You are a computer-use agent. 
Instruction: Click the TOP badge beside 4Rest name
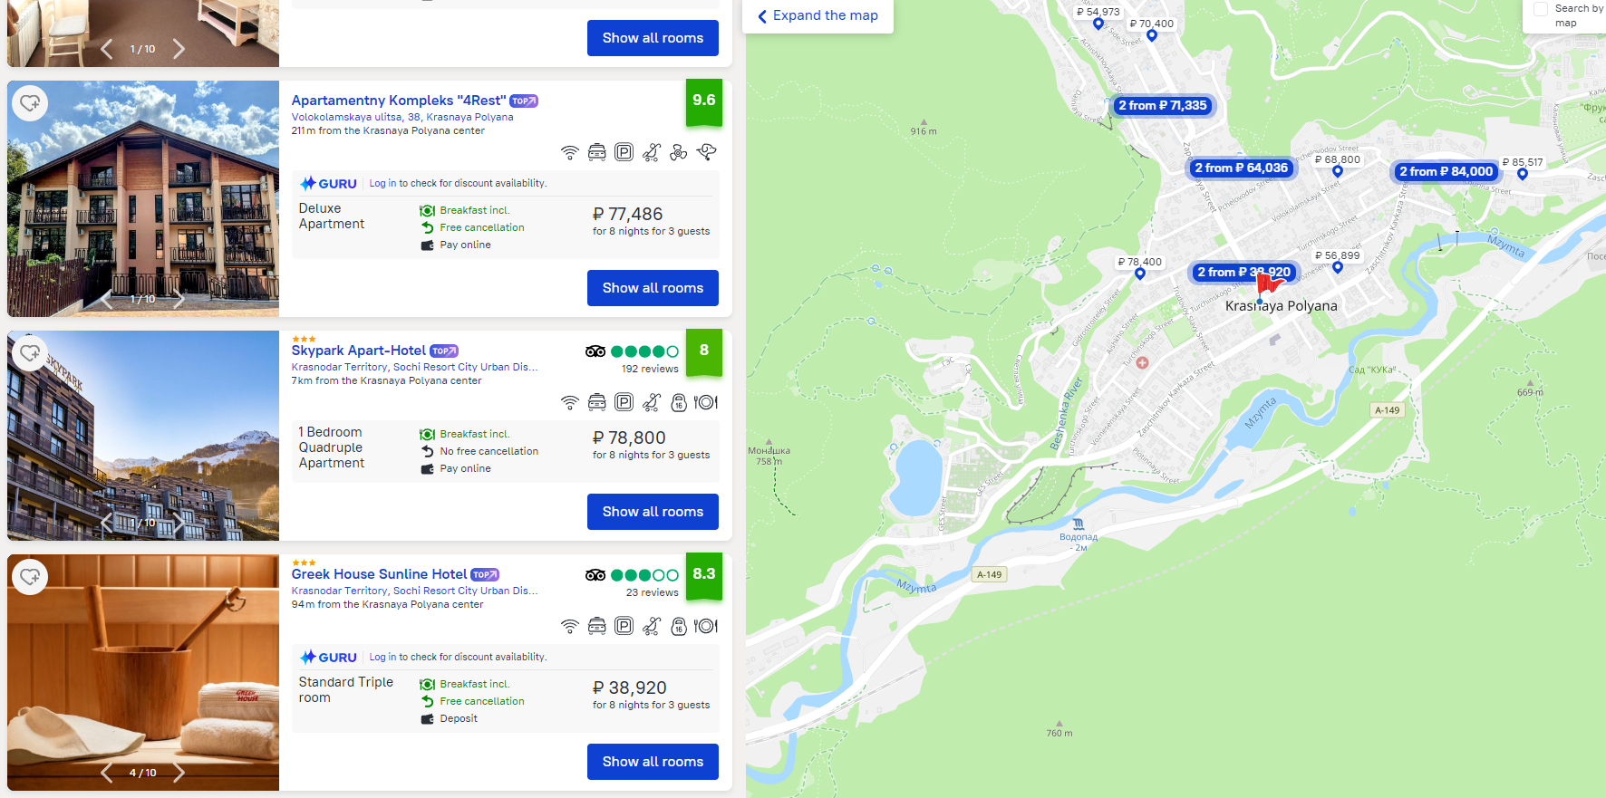tap(524, 101)
